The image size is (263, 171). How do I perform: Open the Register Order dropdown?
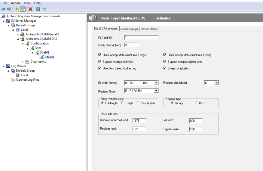[156, 91]
